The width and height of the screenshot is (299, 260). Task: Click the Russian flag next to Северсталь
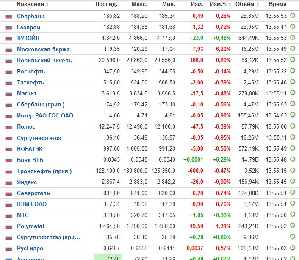(8, 194)
